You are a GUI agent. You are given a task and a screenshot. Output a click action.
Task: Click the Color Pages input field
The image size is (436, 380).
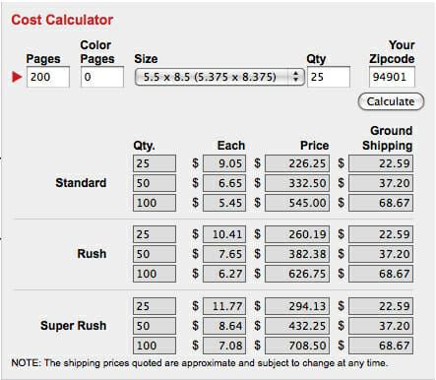pos(102,77)
